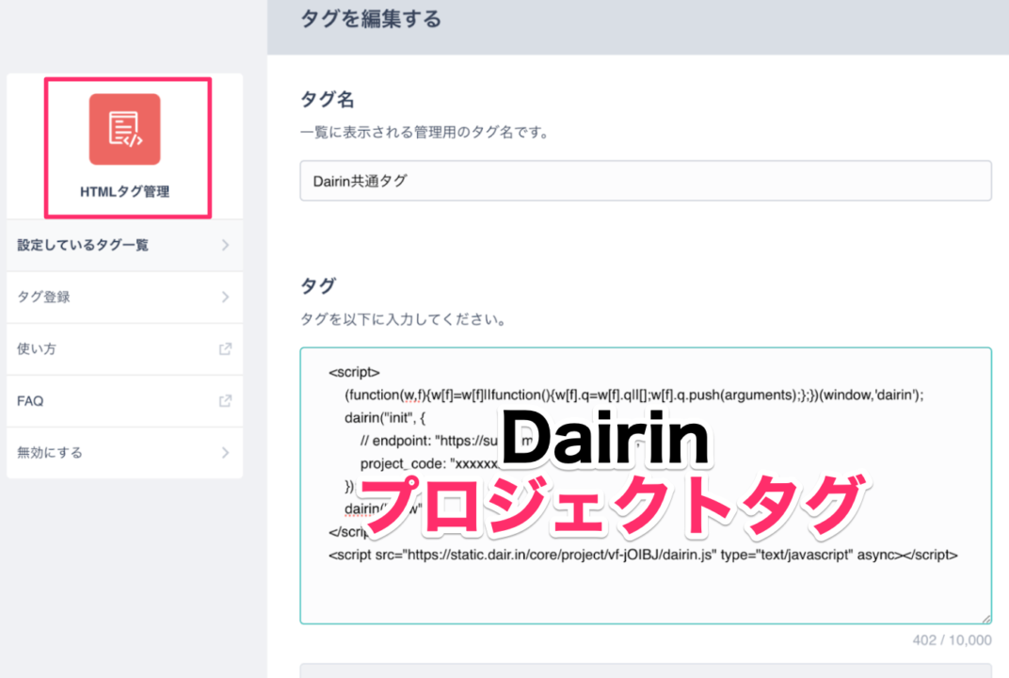Click external link icon beside FAQ
The height and width of the screenshot is (678, 1009).
click(225, 401)
